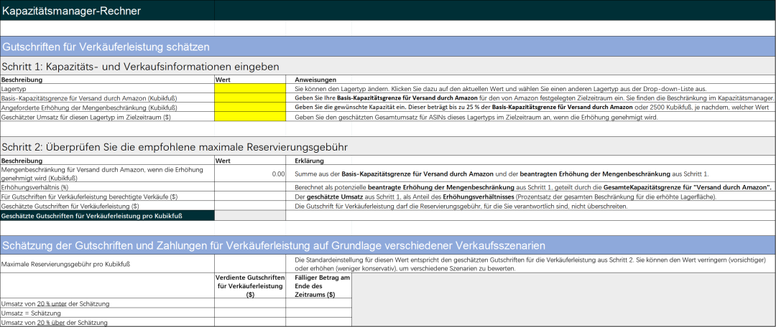Click Fälliger Betrag cell for Umsatz = Schätzung row
This screenshot has height=327, width=776.
point(318,313)
